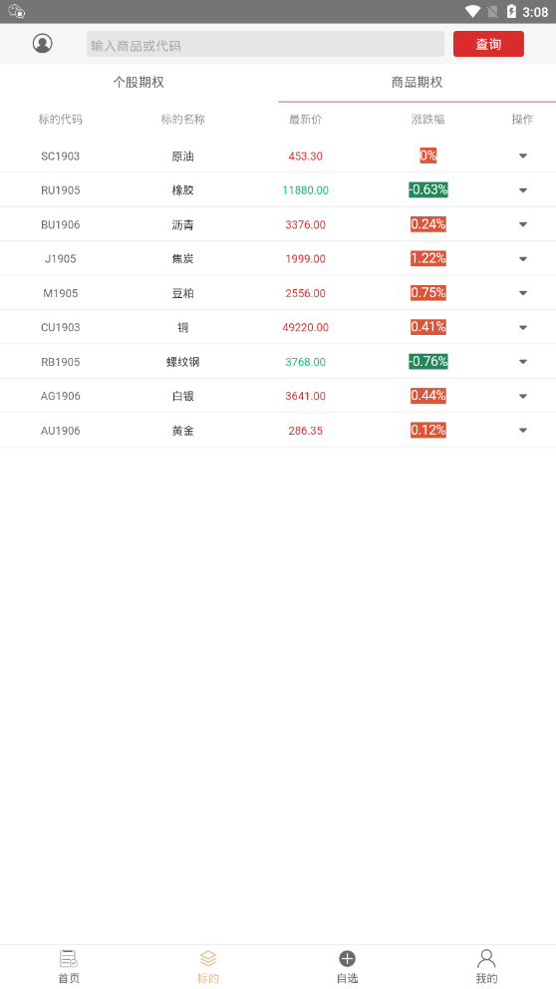Viewport: 556px width, 989px height.
Task: Tap the 首页 home icon
Action: (69, 959)
